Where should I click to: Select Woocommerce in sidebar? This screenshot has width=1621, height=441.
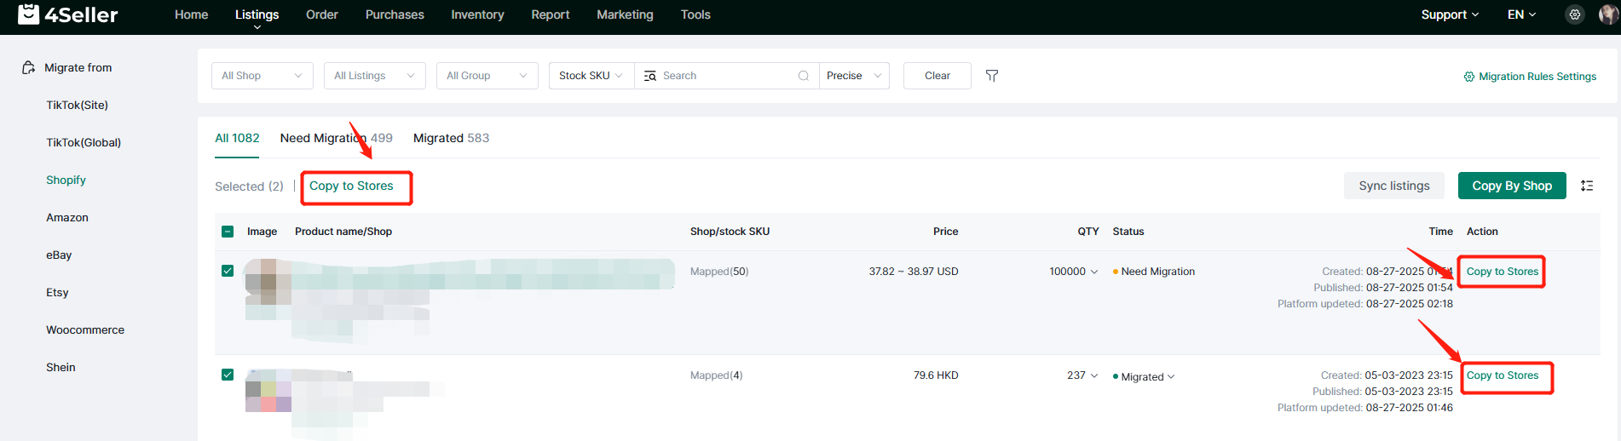click(x=85, y=329)
